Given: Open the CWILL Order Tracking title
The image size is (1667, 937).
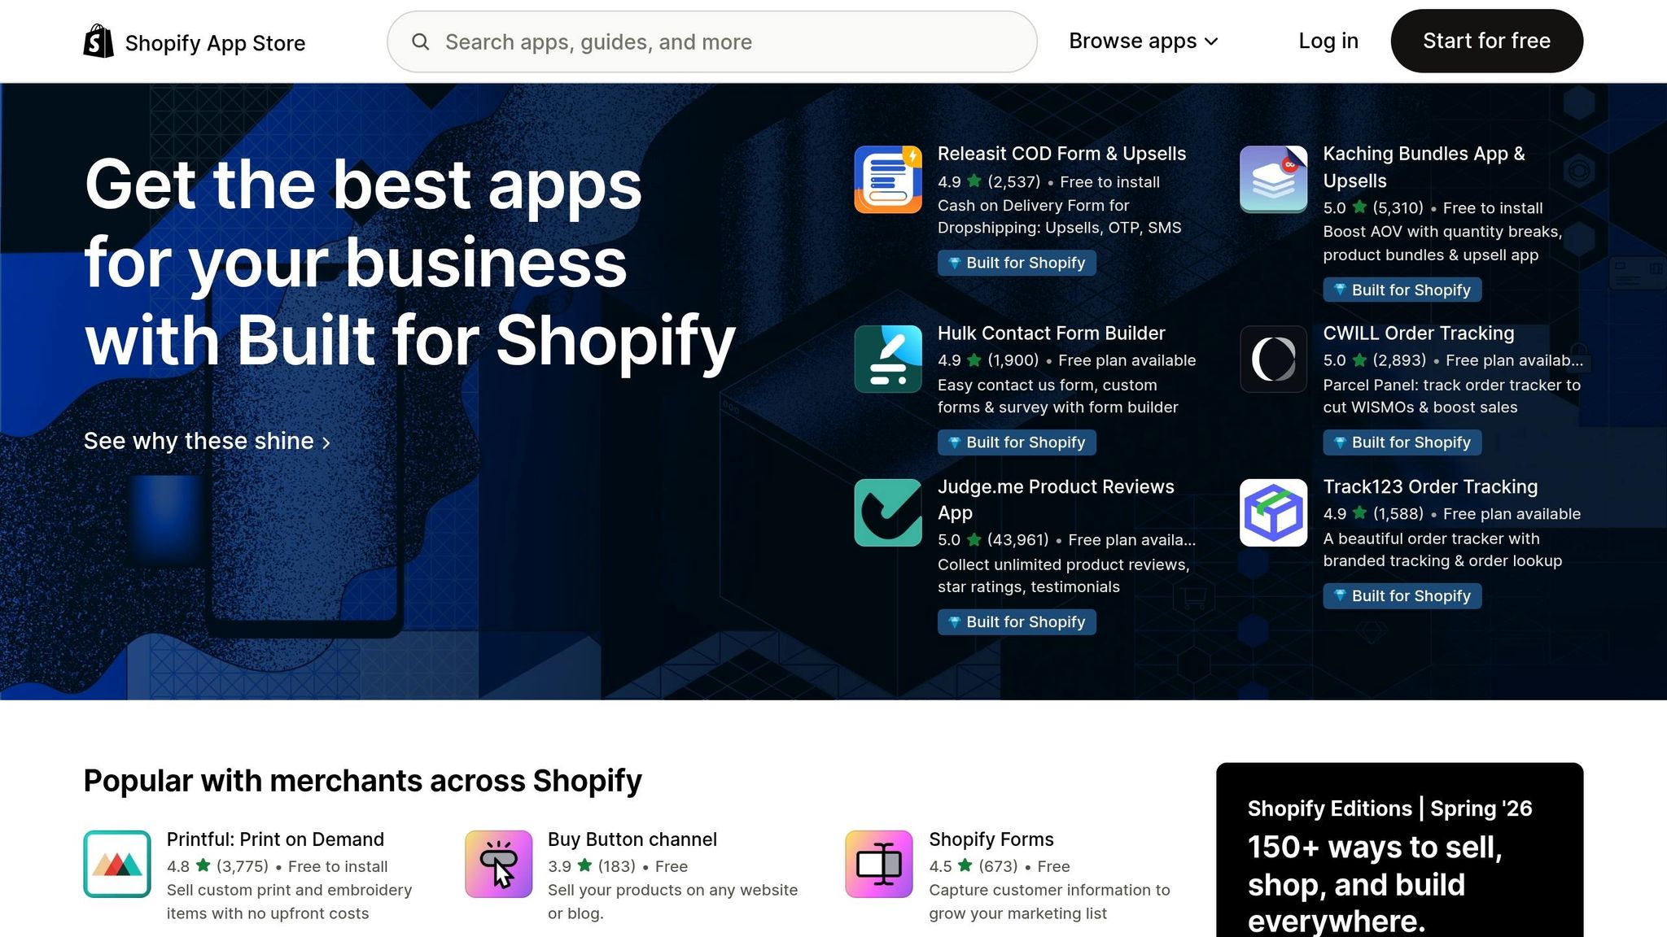Looking at the screenshot, I should pyautogui.click(x=1419, y=333).
